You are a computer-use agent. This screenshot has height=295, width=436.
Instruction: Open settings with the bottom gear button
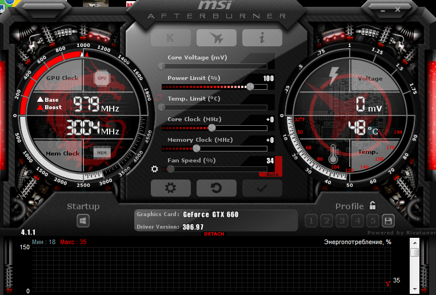[171, 188]
